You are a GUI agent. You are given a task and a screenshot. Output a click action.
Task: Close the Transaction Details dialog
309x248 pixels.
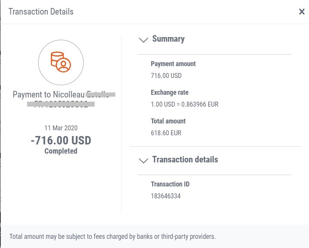[302, 11]
